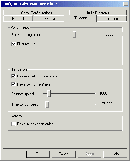
Task: Click the Cancel button
Action: click(x=64, y=154)
